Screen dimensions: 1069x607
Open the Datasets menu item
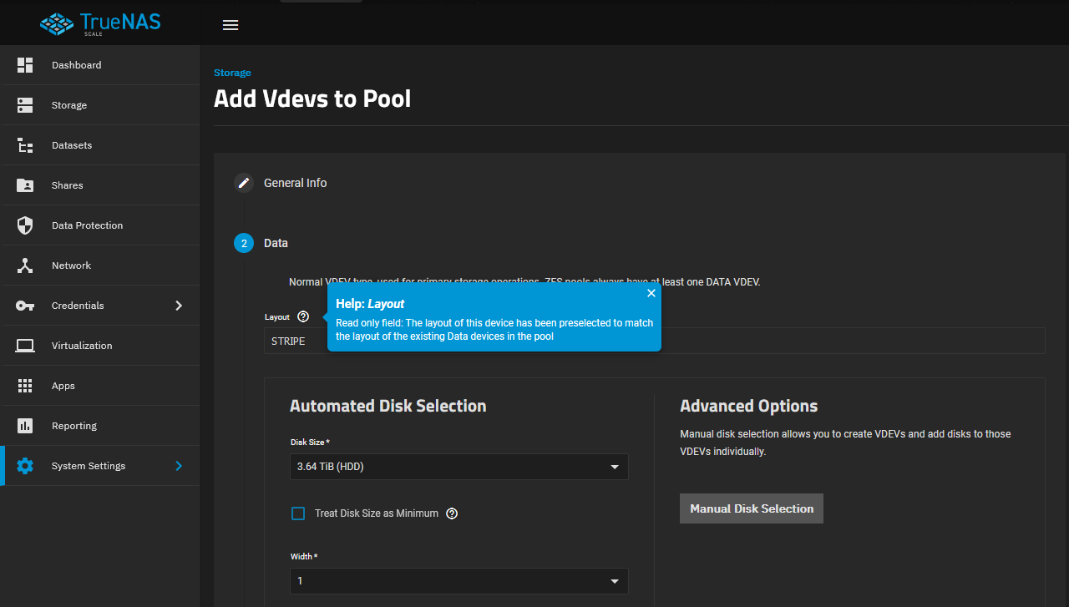click(100, 145)
